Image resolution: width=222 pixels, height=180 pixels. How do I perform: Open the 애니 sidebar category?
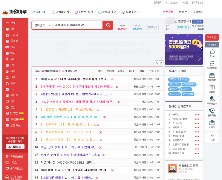coord(10,53)
